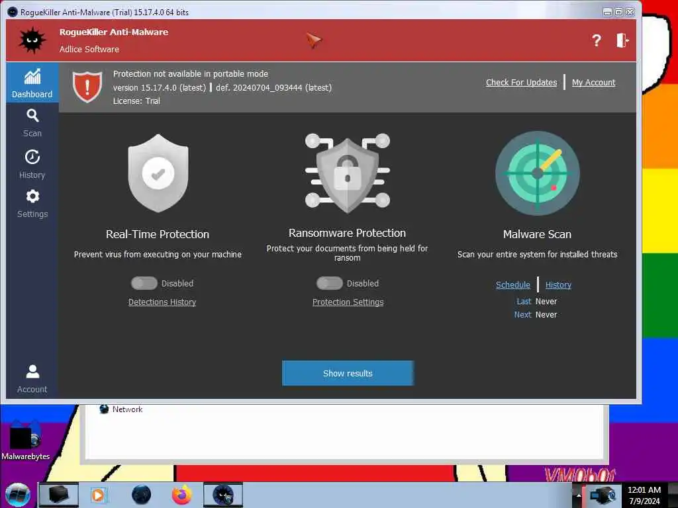Click the dark globe taskbar icon
Image resolution: width=678 pixels, height=508 pixels.
141,495
